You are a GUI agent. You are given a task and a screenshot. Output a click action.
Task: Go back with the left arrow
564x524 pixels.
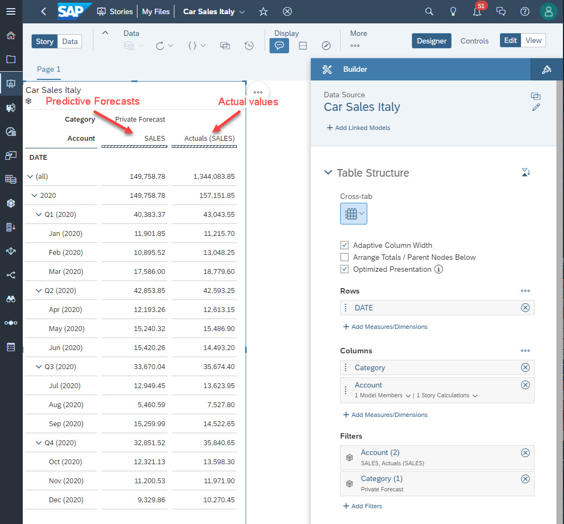click(44, 11)
